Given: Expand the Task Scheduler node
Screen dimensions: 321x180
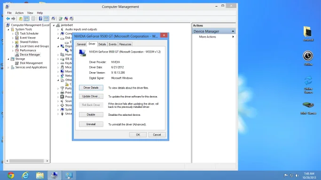Looking at the screenshot, I should coord(13,34).
